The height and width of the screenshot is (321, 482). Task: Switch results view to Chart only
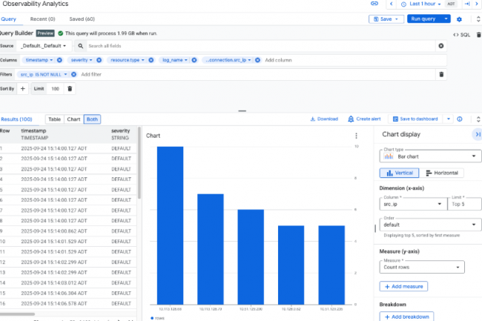tap(74, 119)
